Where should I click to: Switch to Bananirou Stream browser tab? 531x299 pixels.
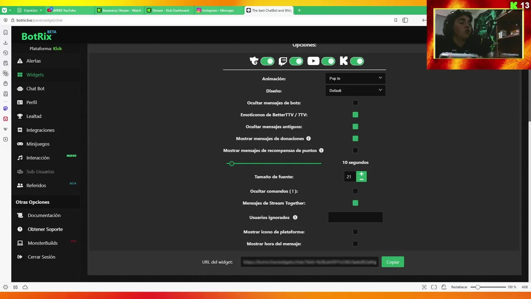[x=119, y=10]
